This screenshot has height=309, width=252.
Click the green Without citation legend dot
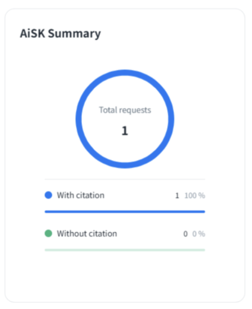point(48,234)
